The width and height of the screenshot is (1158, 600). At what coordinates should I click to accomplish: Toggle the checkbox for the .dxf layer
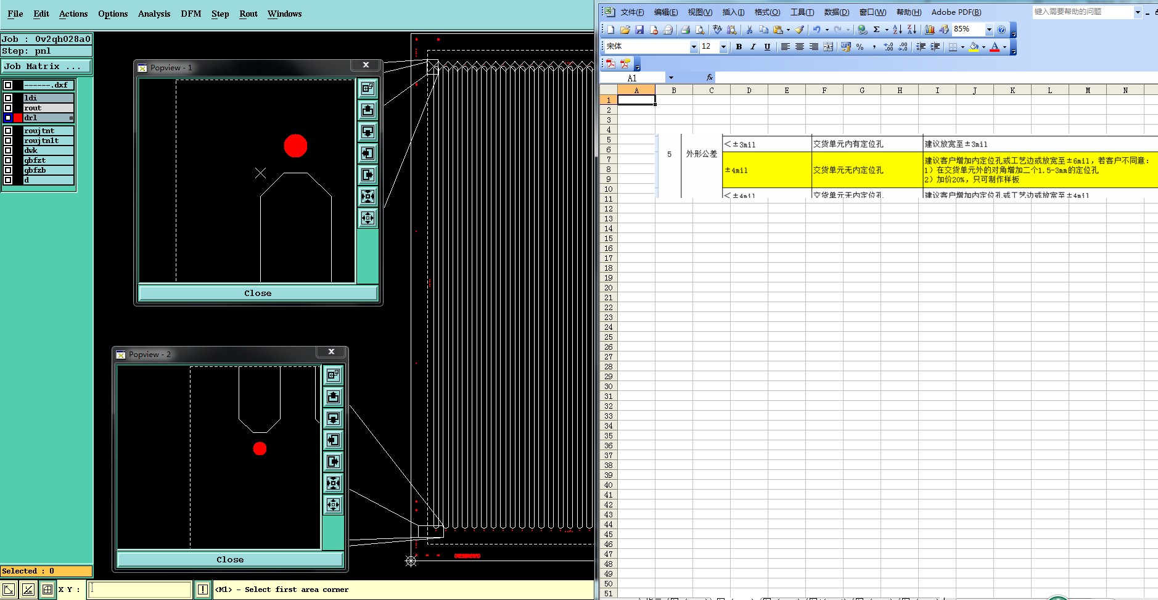pyautogui.click(x=8, y=85)
